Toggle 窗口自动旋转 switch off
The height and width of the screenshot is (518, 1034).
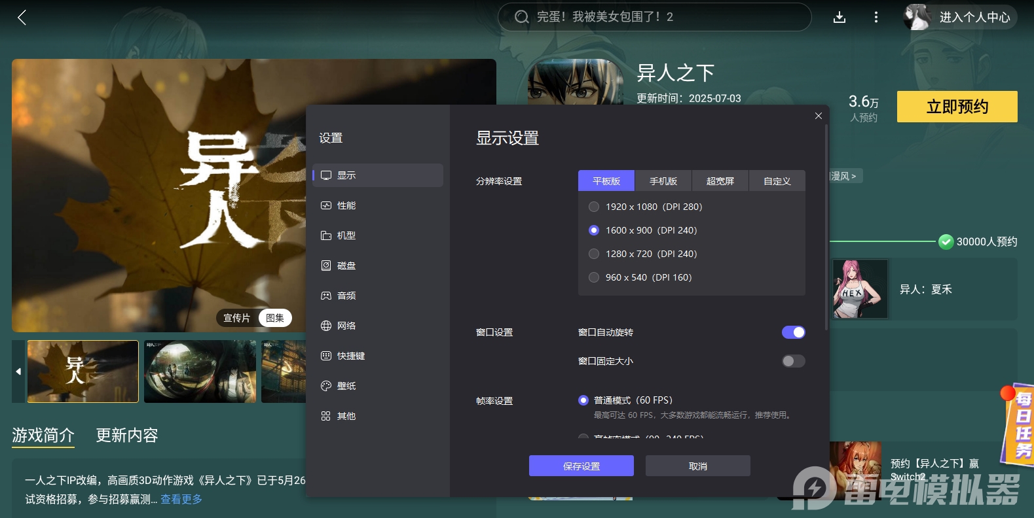click(x=794, y=332)
